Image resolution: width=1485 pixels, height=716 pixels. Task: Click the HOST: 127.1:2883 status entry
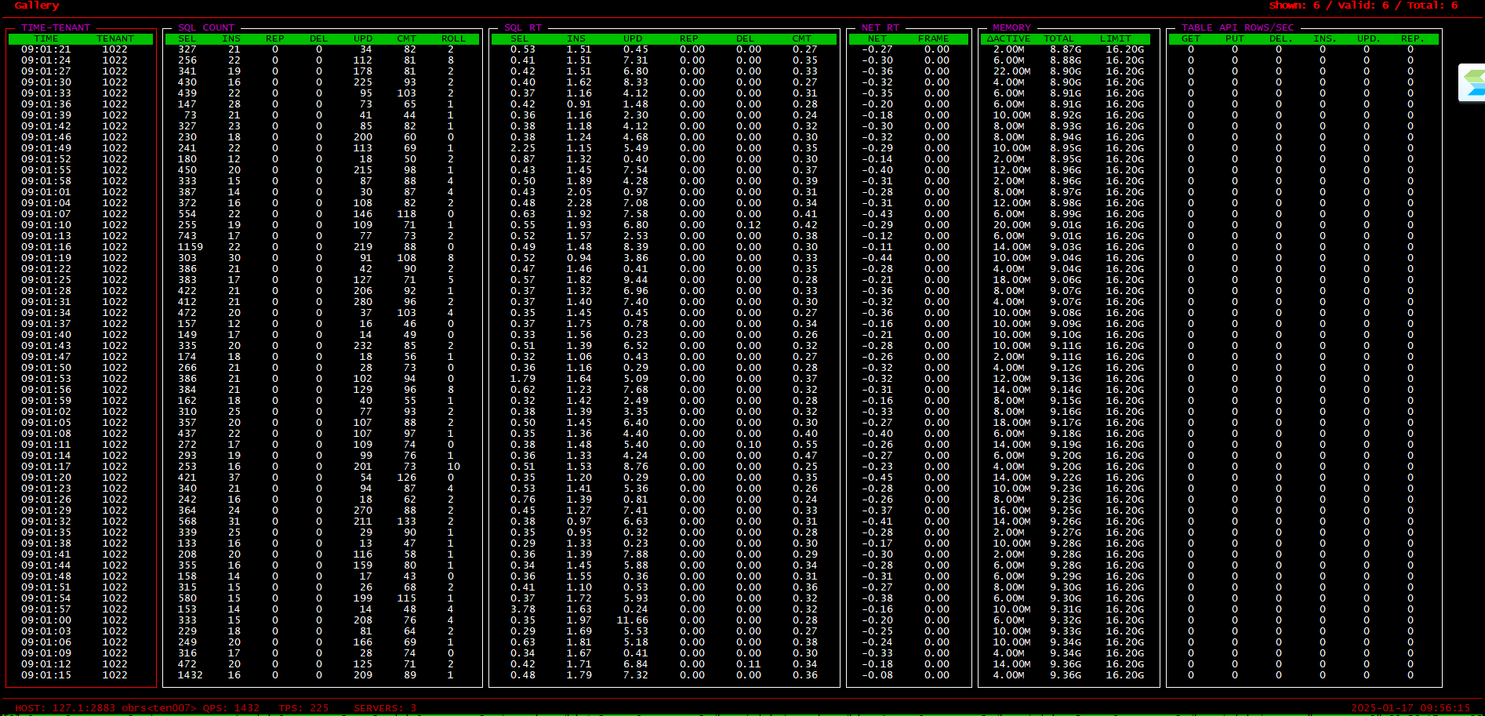click(x=65, y=708)
